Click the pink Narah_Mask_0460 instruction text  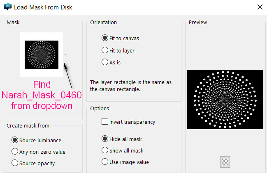[42, 95]
